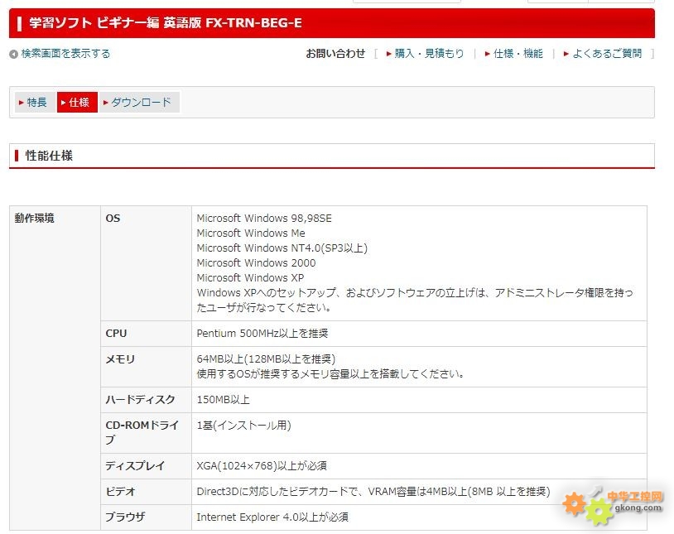Select the 仕様 tab
The height and width of the screenshot is (534, 674).
point(77,103)
